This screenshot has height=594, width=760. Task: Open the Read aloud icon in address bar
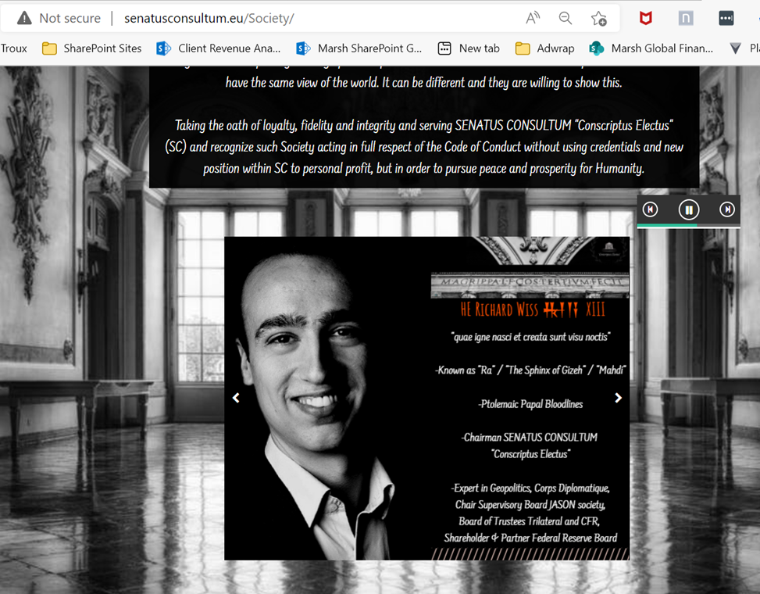533,19
